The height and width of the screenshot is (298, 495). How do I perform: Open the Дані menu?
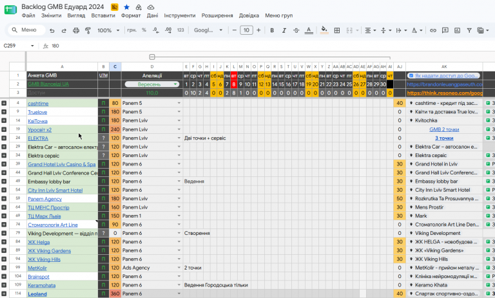tap(152, 15)
